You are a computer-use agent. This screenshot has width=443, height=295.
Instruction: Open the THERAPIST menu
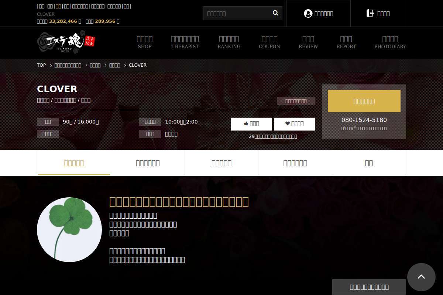tap(185, 42)
